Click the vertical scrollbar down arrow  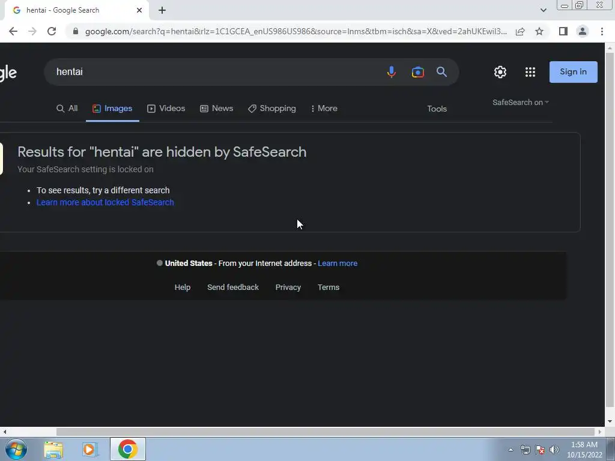(x=610, y=422)
